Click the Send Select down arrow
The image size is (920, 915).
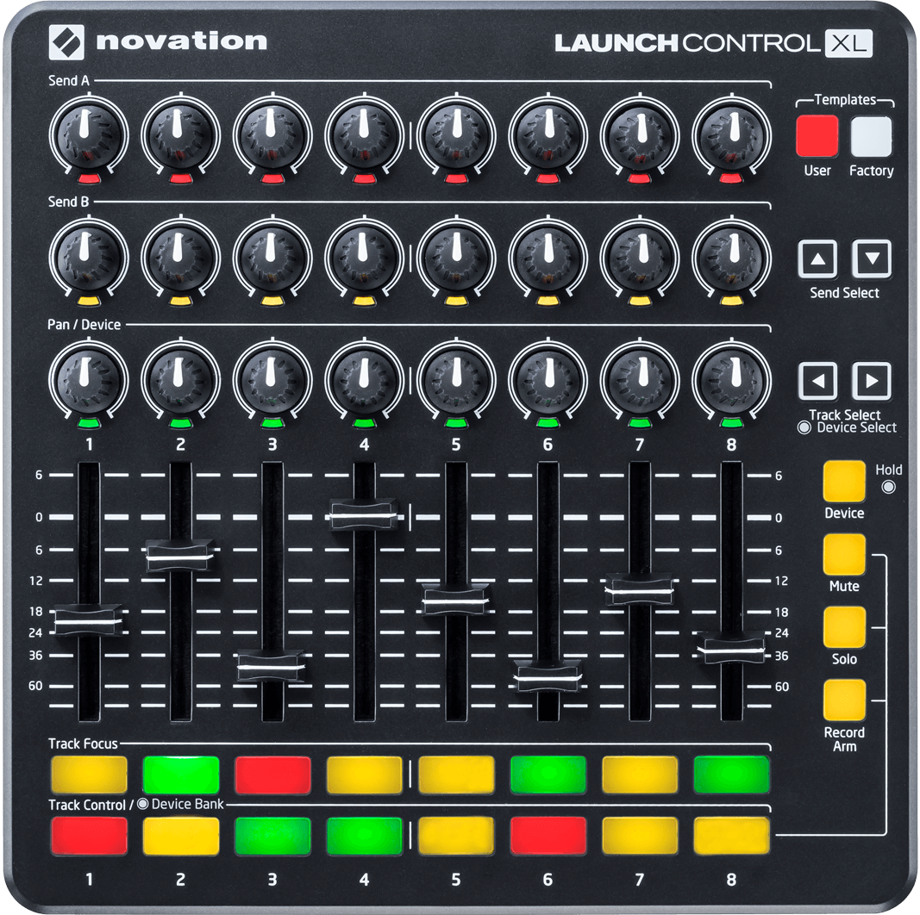tap(872, 258)
